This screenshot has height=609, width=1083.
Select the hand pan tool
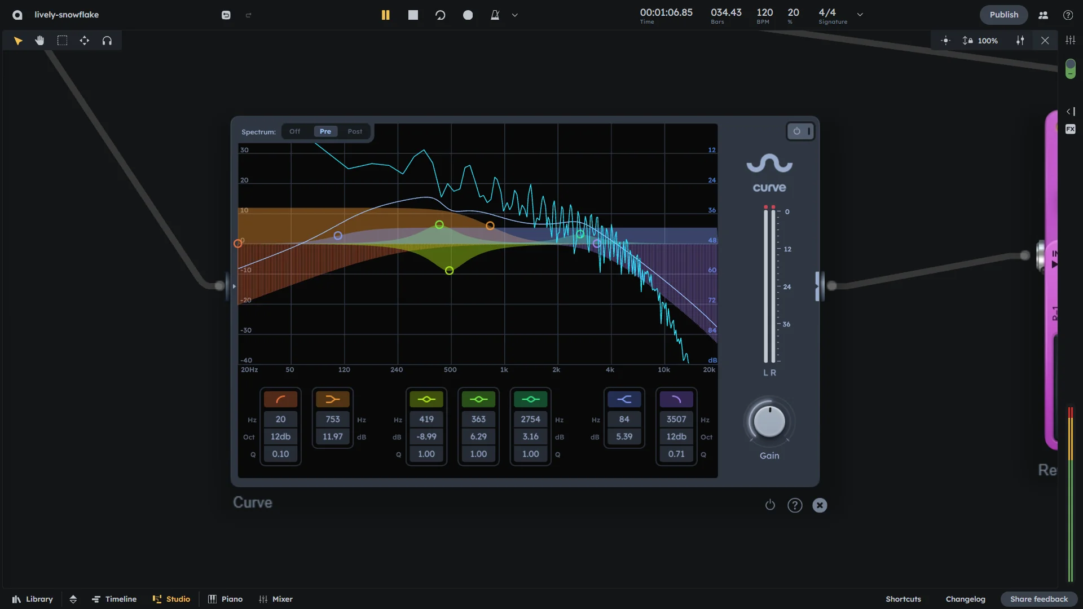pos(39,40)
